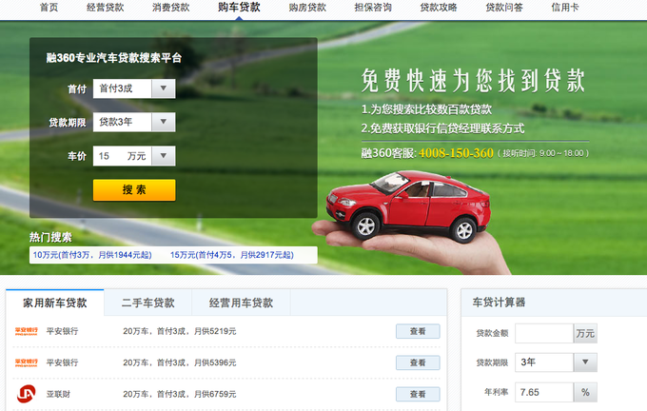Click the 首付3成 down payment select box
The height and width of the screenshot is (411, 647).
(134, 88)
